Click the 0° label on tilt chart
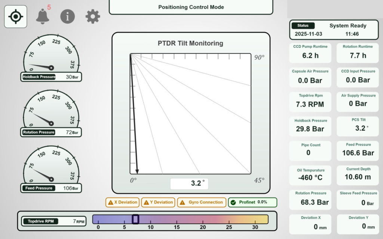383x239 pixels. coord(134,180)
